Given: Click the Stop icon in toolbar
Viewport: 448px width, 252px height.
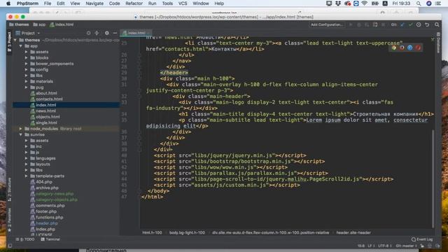Looking at the screenshot, I should coord(383,25).
